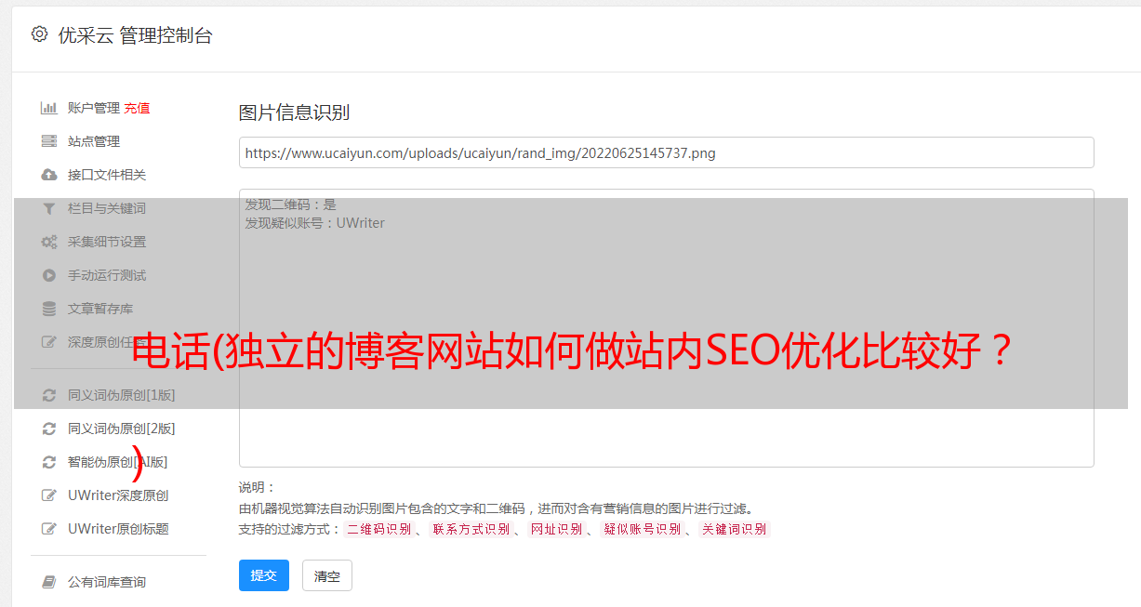Click the image URL input field
The width and height of the screenshot is (1141, 607).
tap(666, 152)
